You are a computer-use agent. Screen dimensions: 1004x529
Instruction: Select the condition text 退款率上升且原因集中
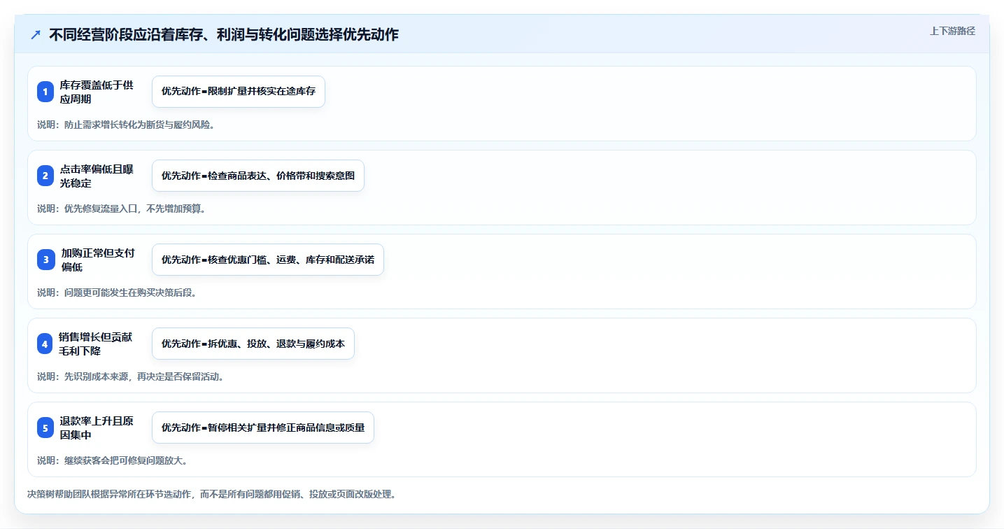tap(97, 428)
